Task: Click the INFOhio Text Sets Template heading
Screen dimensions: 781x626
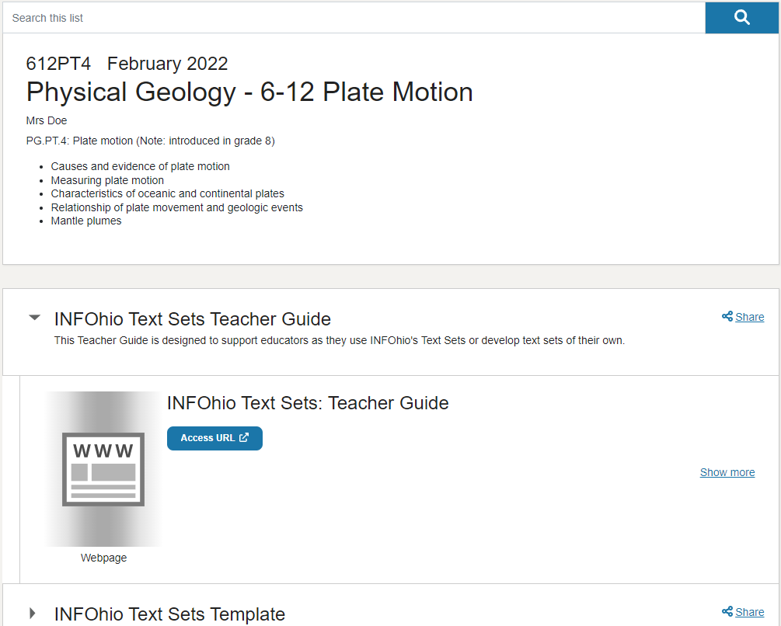Action: (x=169, y=614)
